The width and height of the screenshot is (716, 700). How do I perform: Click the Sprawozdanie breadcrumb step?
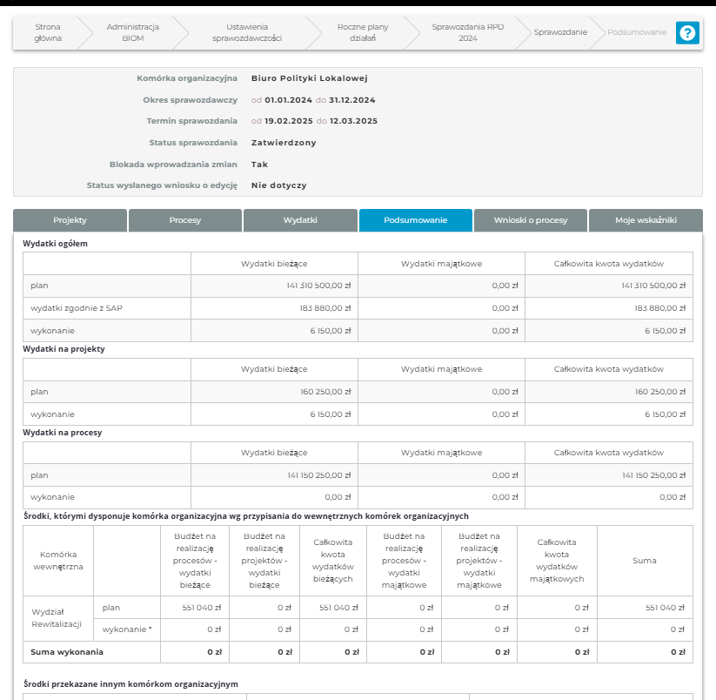(x=560, y=32)
